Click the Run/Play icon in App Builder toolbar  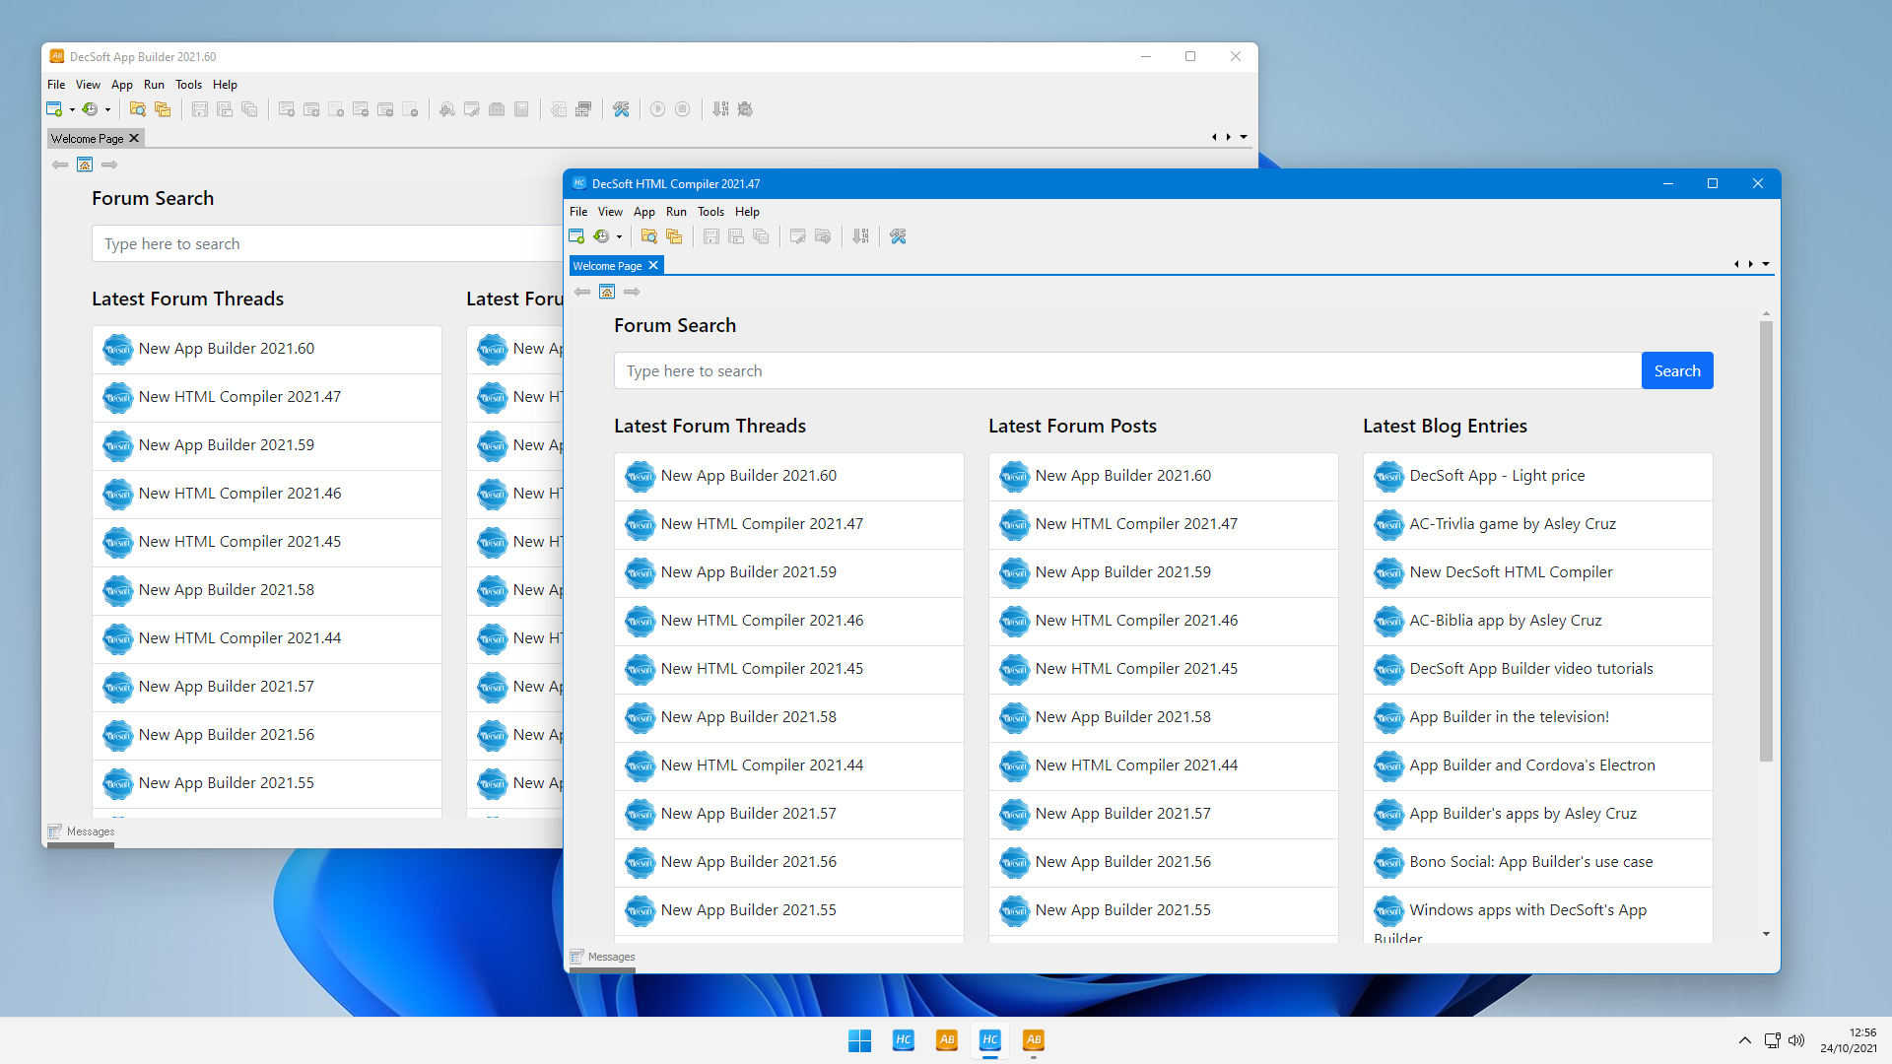point(659,109)
